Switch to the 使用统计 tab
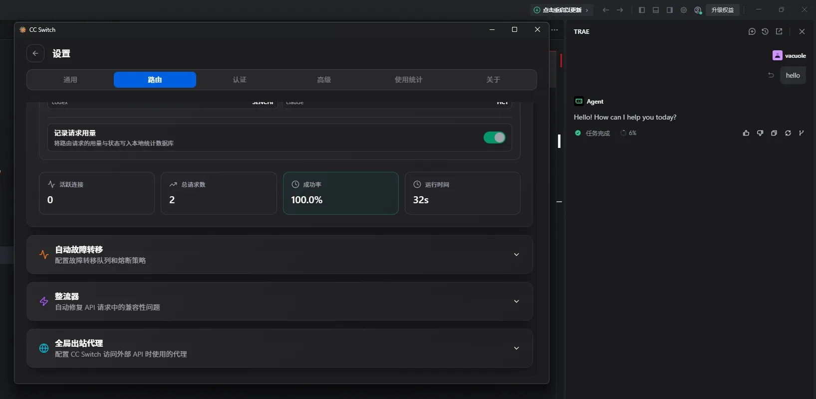The image size is (816, 399). click(x=409, y=80)
